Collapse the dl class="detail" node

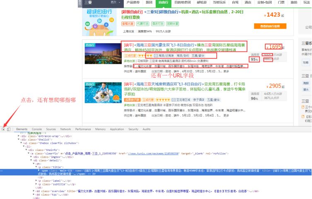tap(31, 160)
